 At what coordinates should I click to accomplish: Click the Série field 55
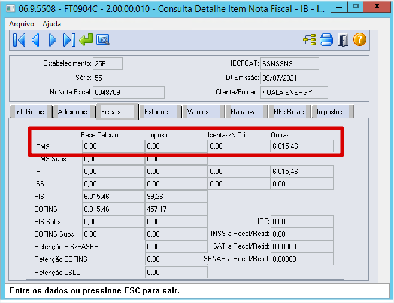tap(112, 78)
